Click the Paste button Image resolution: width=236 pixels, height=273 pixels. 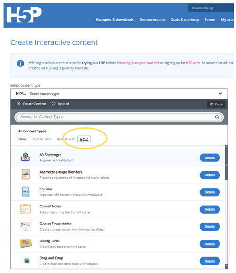[216, 104]
